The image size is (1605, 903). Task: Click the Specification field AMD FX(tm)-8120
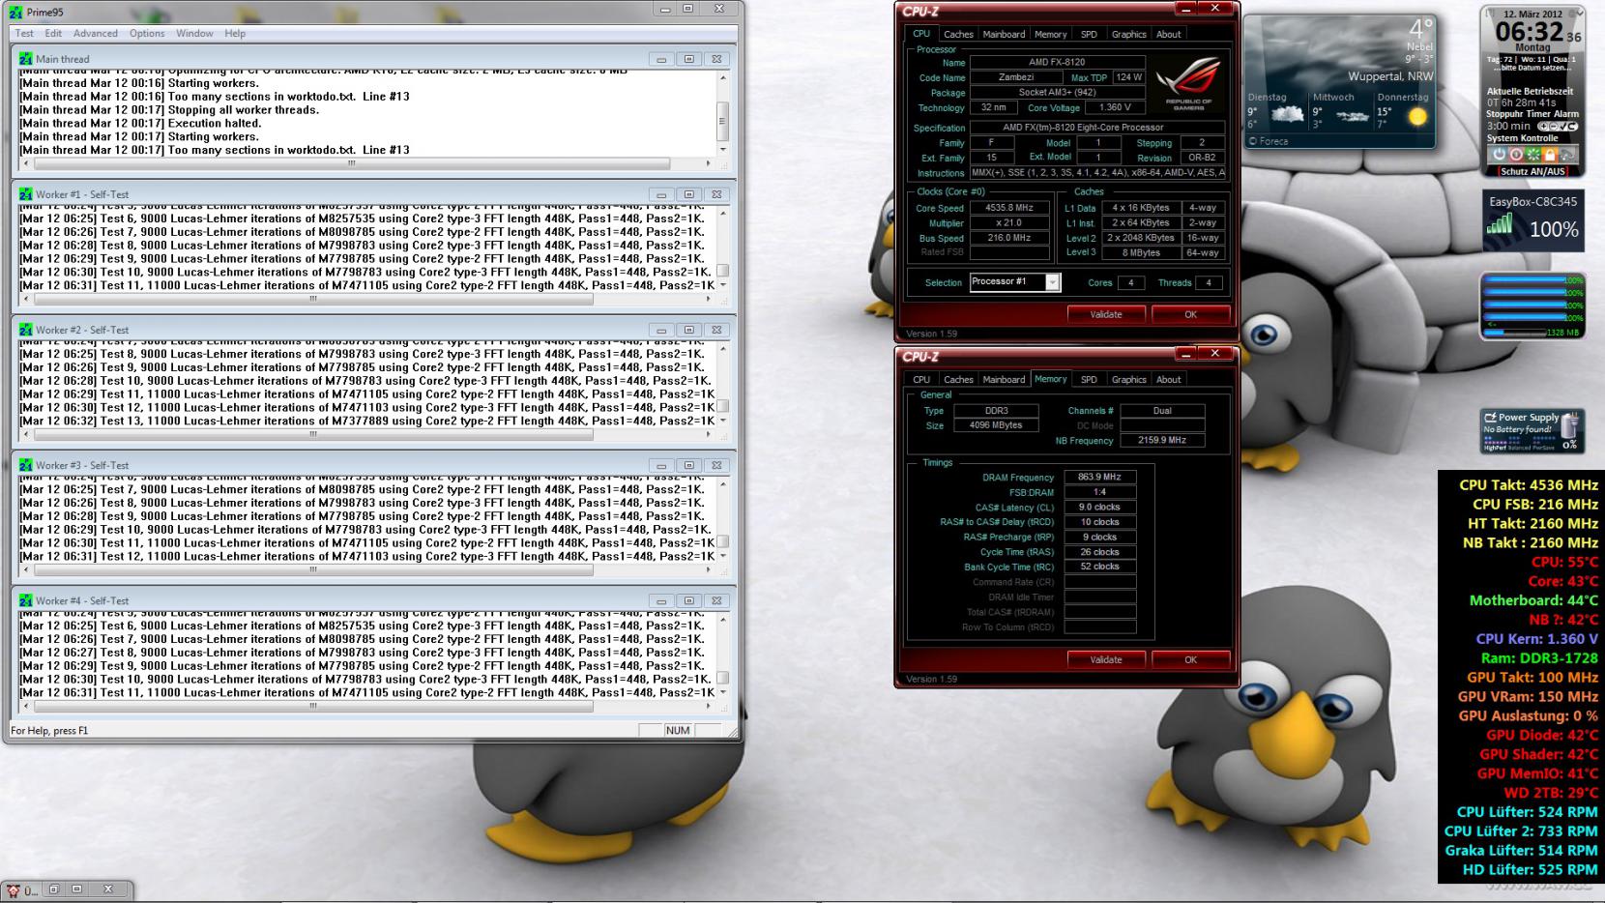click(x=1096, y=127)
